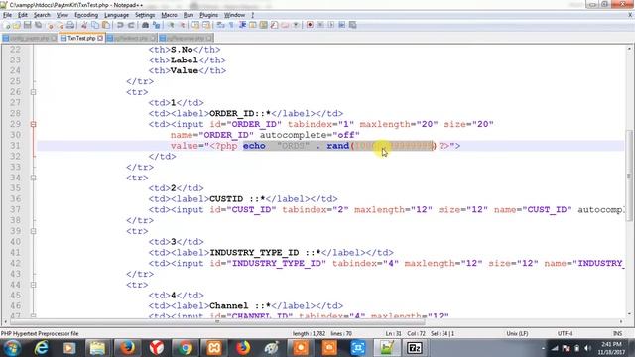Click the Open file toolbar icon
635x357 pixels.
[16, 25]
